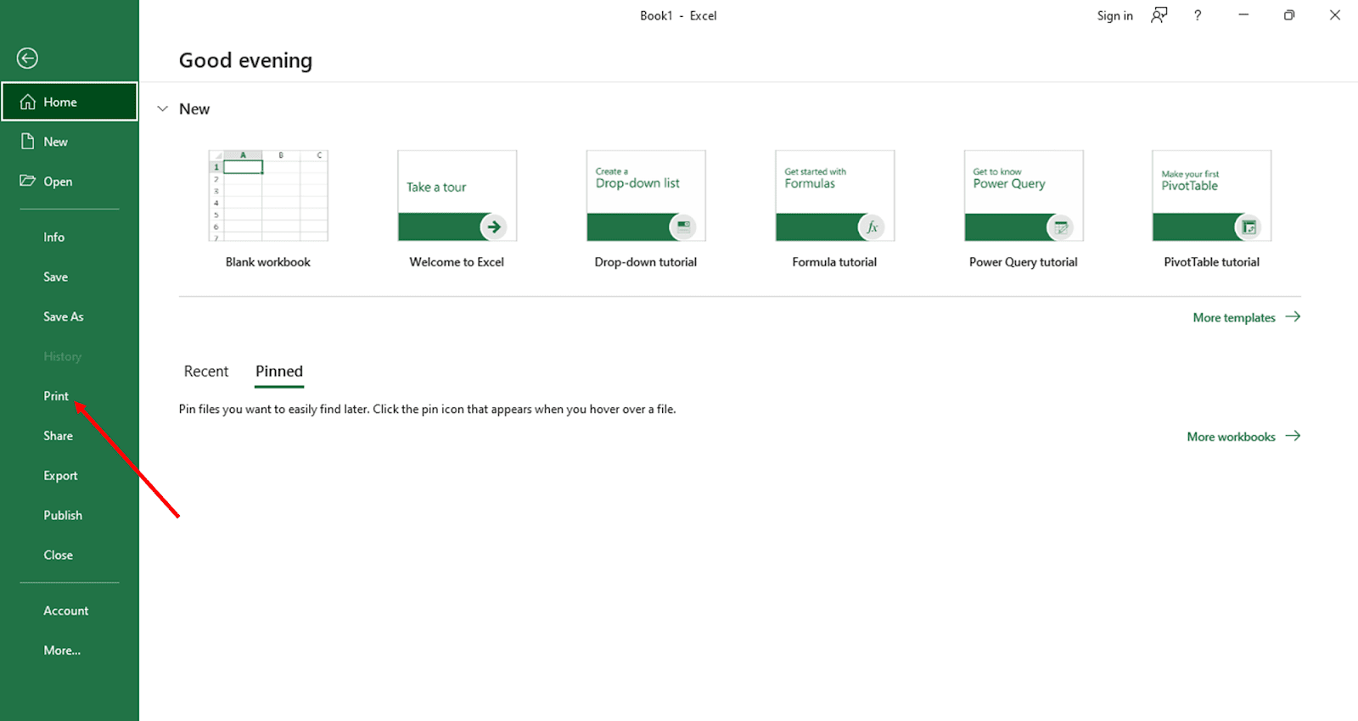Viewport: 1358px width, 721px height.
Task: Open the Export option
Action: pyautogui.click(x=60, y=476)
